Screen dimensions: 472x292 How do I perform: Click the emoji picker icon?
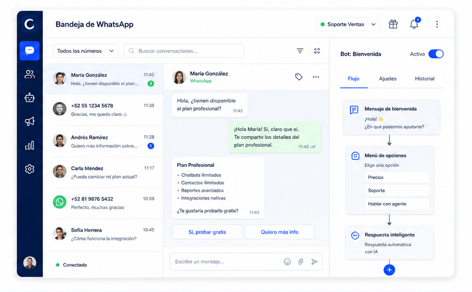[x=287, y=262]
